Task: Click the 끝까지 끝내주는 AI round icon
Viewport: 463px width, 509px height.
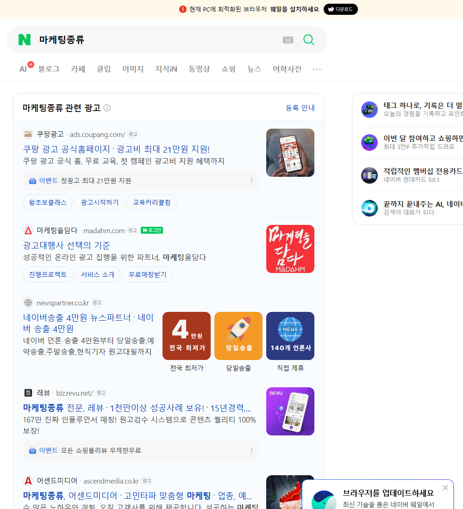Action: (x=369, y=208)
